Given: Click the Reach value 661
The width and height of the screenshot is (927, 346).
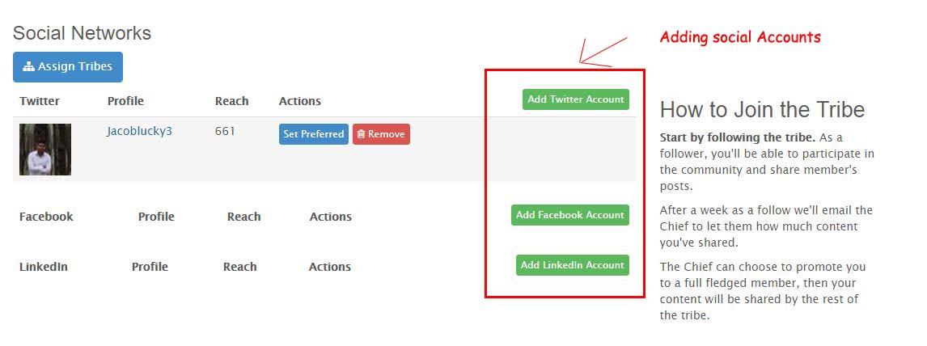Looking at the screenshot, I should [x=225, y=131].
